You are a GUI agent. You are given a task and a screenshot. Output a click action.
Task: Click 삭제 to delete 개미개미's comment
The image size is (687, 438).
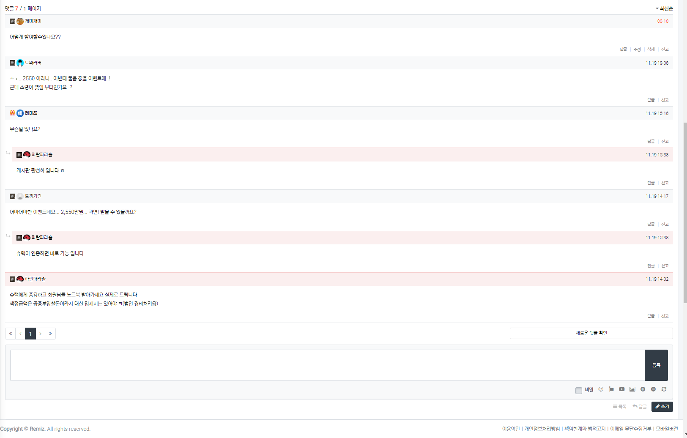point(651,49)
